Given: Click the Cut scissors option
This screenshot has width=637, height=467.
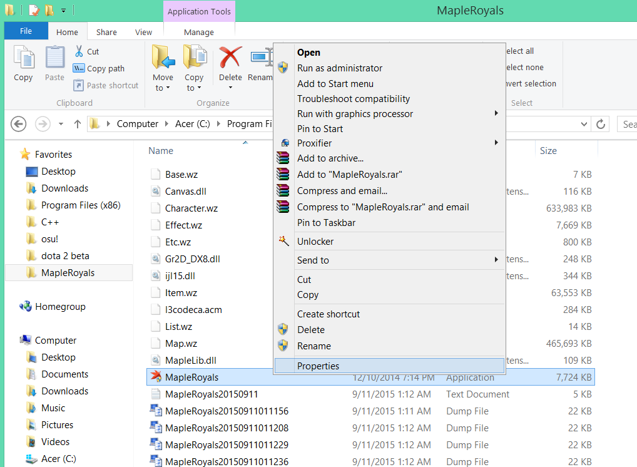Looking at the screenshot, I should [87, 51].
